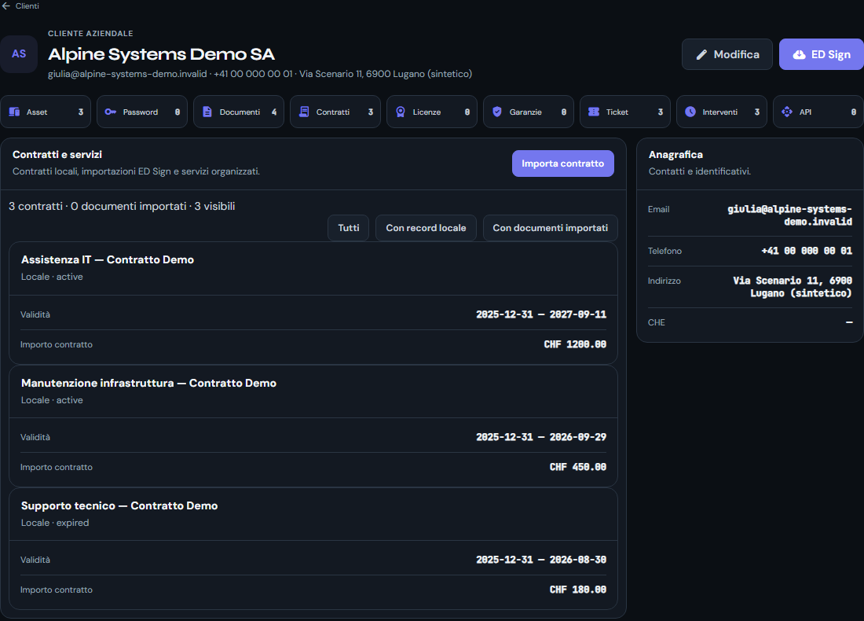Screen dimensions: 864x621
Task: Click Importa contratto
Action: (x=563, y=164)
